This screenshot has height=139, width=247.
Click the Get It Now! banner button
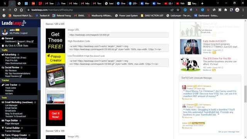click(56, 115)
